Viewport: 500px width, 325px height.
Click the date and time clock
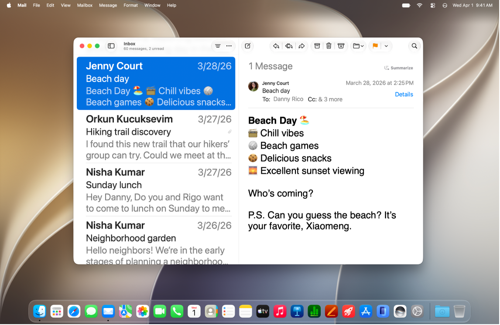[x=472, y=5]
